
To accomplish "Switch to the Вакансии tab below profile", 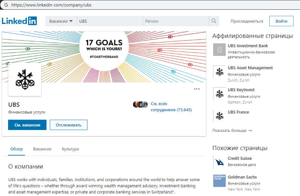I will coord(42,149).
